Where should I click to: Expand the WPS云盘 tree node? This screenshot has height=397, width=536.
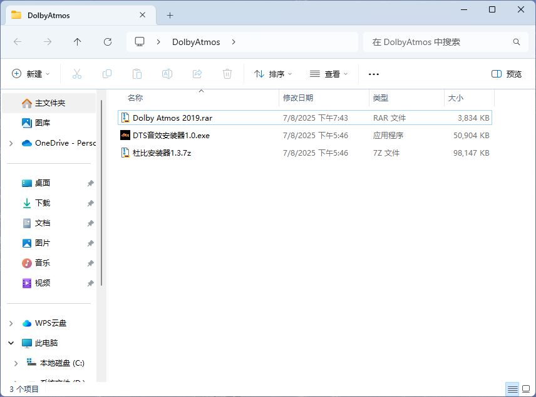point(11,323)
